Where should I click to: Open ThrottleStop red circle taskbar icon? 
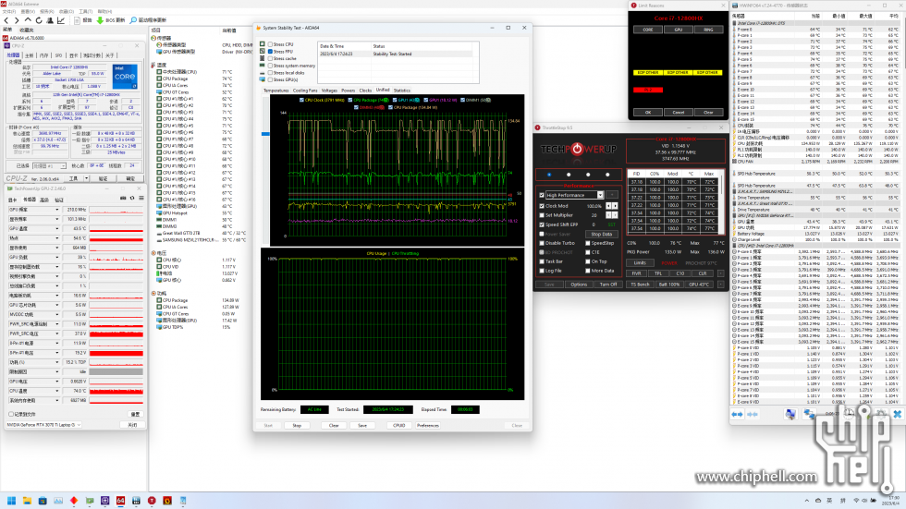[x=152, y=501]
